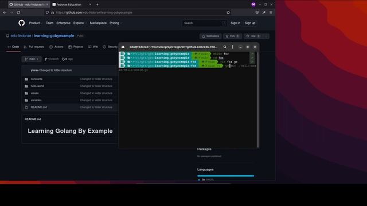Expand the Pricing menu in GitHub header
The height and width of the screenshot is (206, 367).
pyautogui.click(x=116, y=23)
